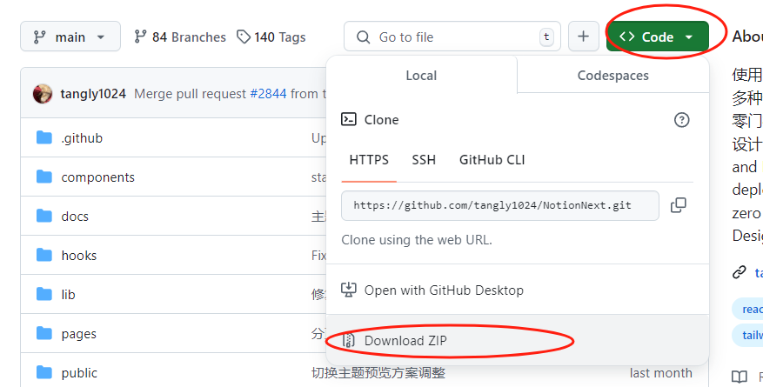Click the terminal icon next to Clone
The width and height of the screenshot is (763, 387).
click(x=348, y=119)
